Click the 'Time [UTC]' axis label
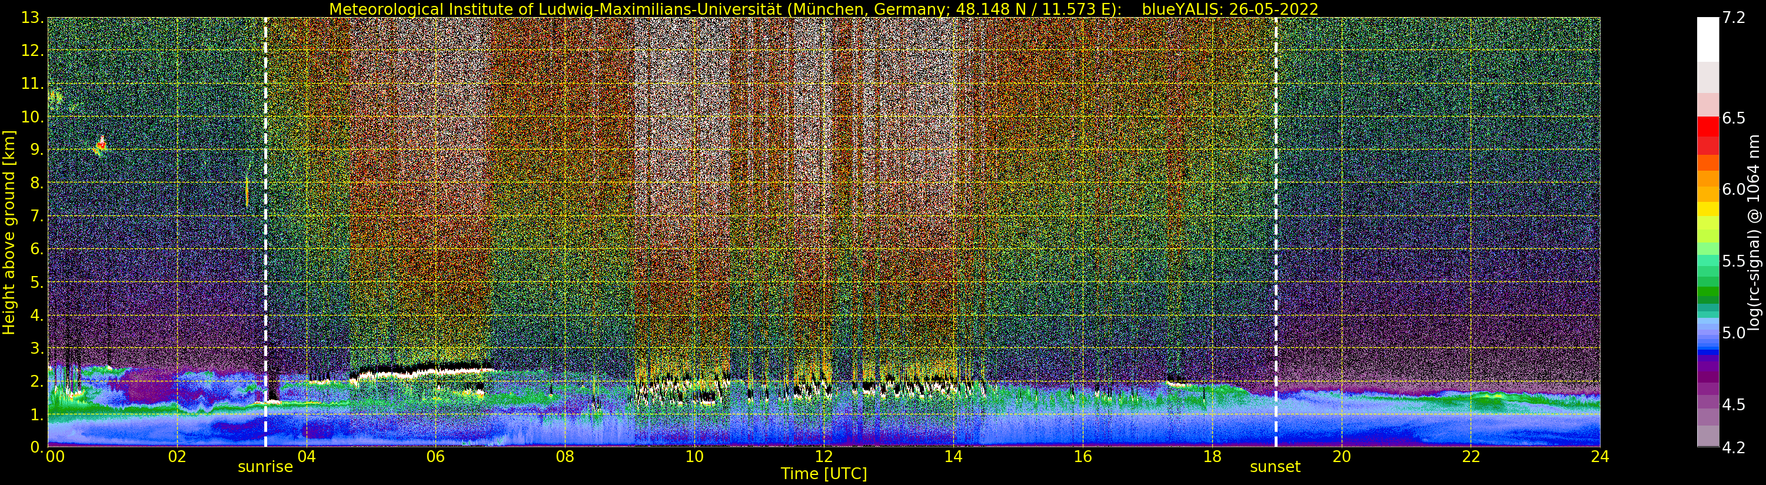Screen dimensions: 1766x485 click(824, 474)
